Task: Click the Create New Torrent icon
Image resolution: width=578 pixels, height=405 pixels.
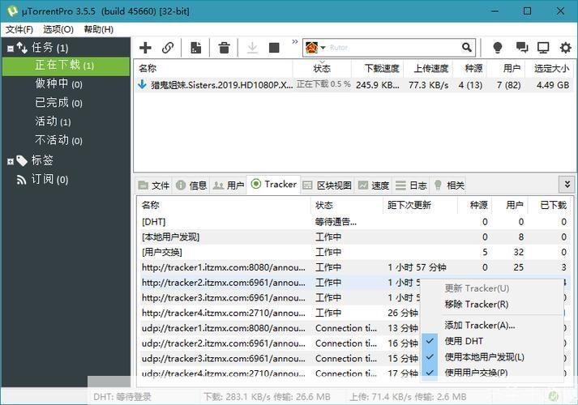Action: 196,48
